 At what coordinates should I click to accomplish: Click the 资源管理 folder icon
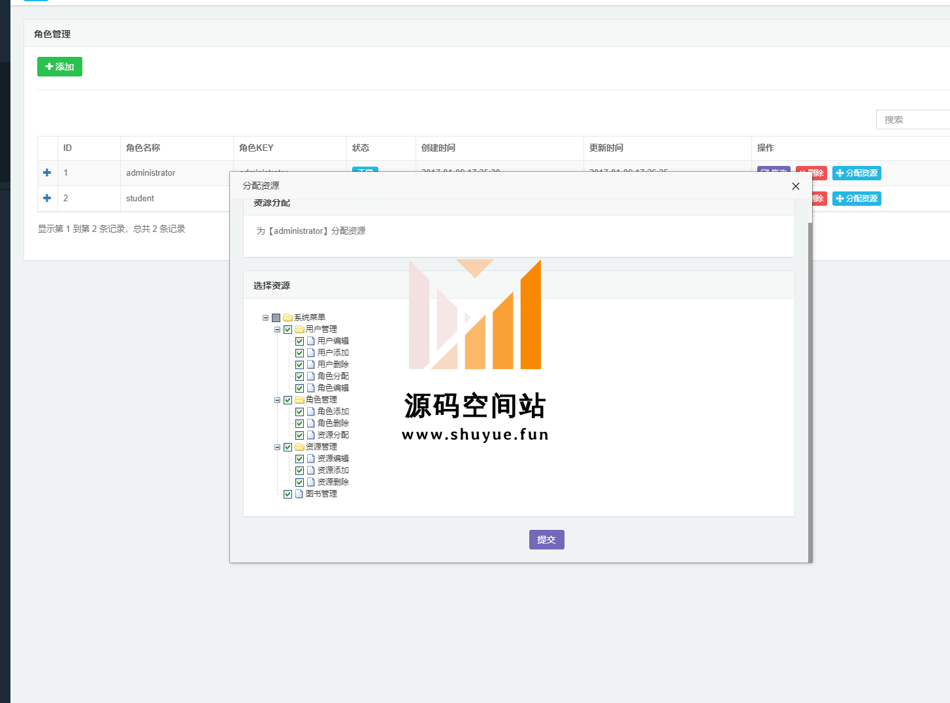pos(299,447)
